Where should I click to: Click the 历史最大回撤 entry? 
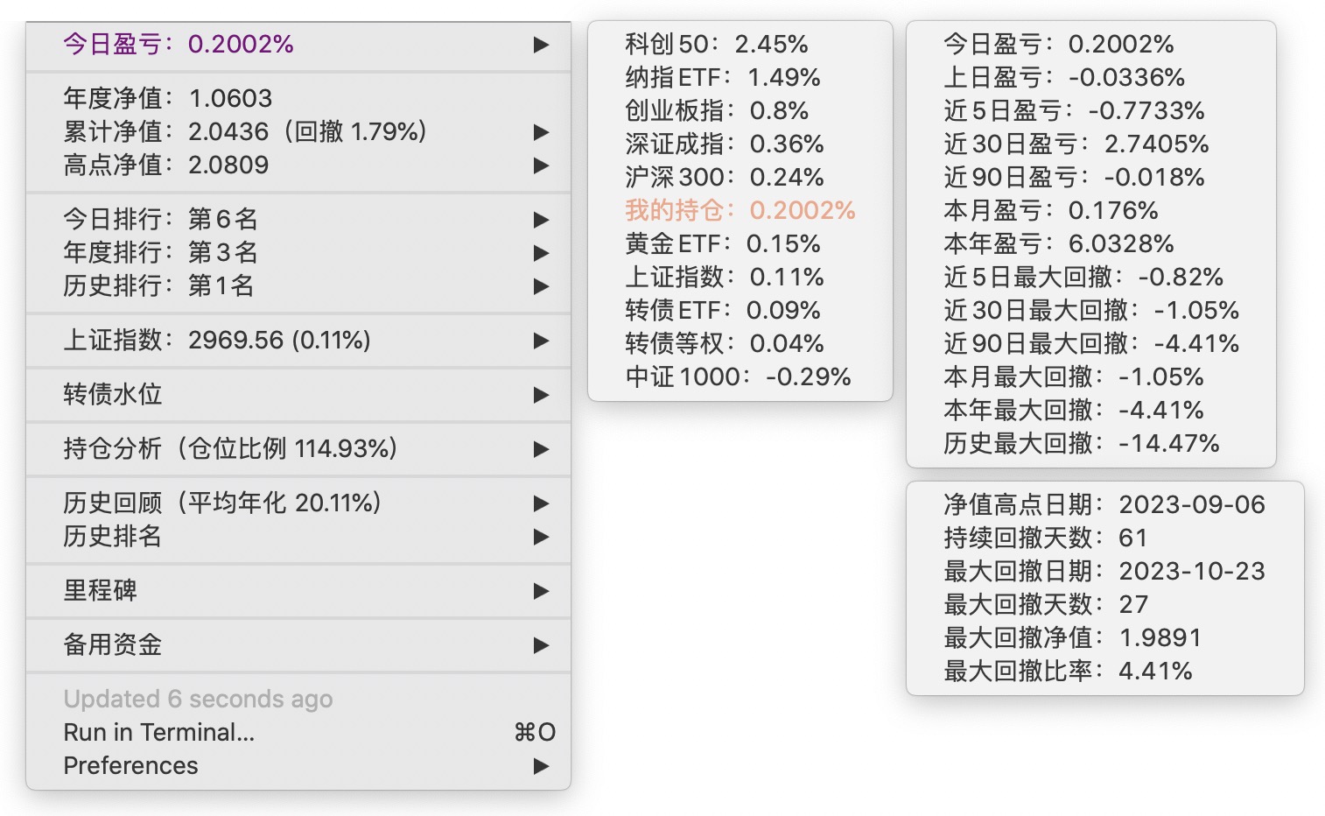1081,443
